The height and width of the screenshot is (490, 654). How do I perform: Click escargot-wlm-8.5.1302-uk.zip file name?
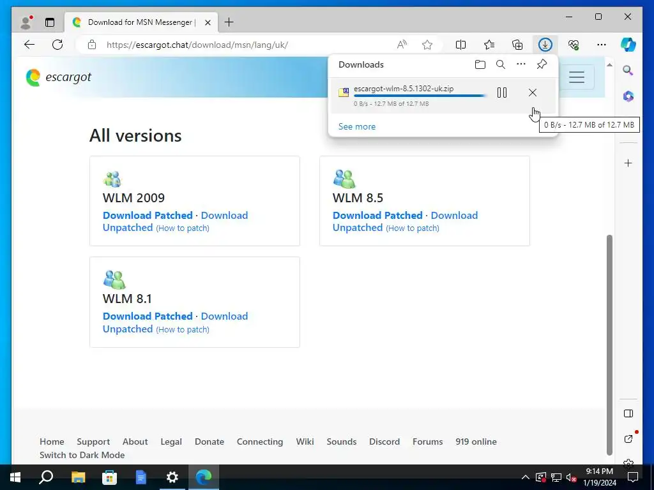pyautogui.click(x=404, y=88)
